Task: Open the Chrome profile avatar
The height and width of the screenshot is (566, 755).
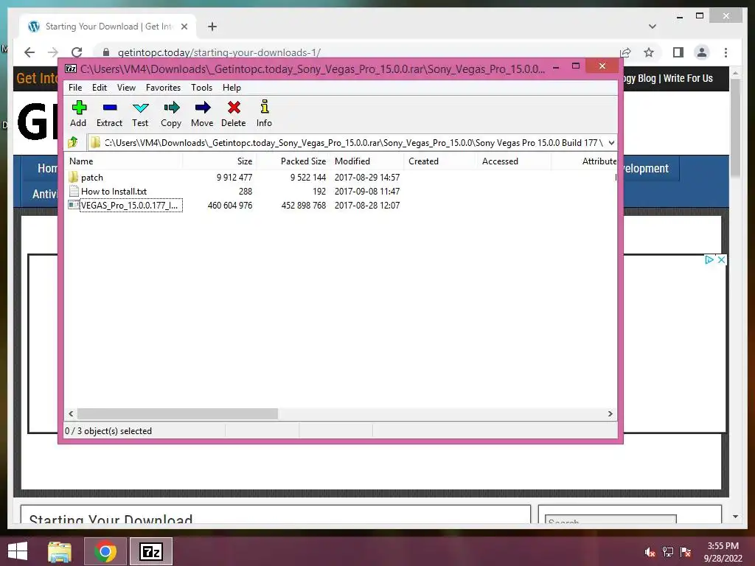Action: [702, 52]
